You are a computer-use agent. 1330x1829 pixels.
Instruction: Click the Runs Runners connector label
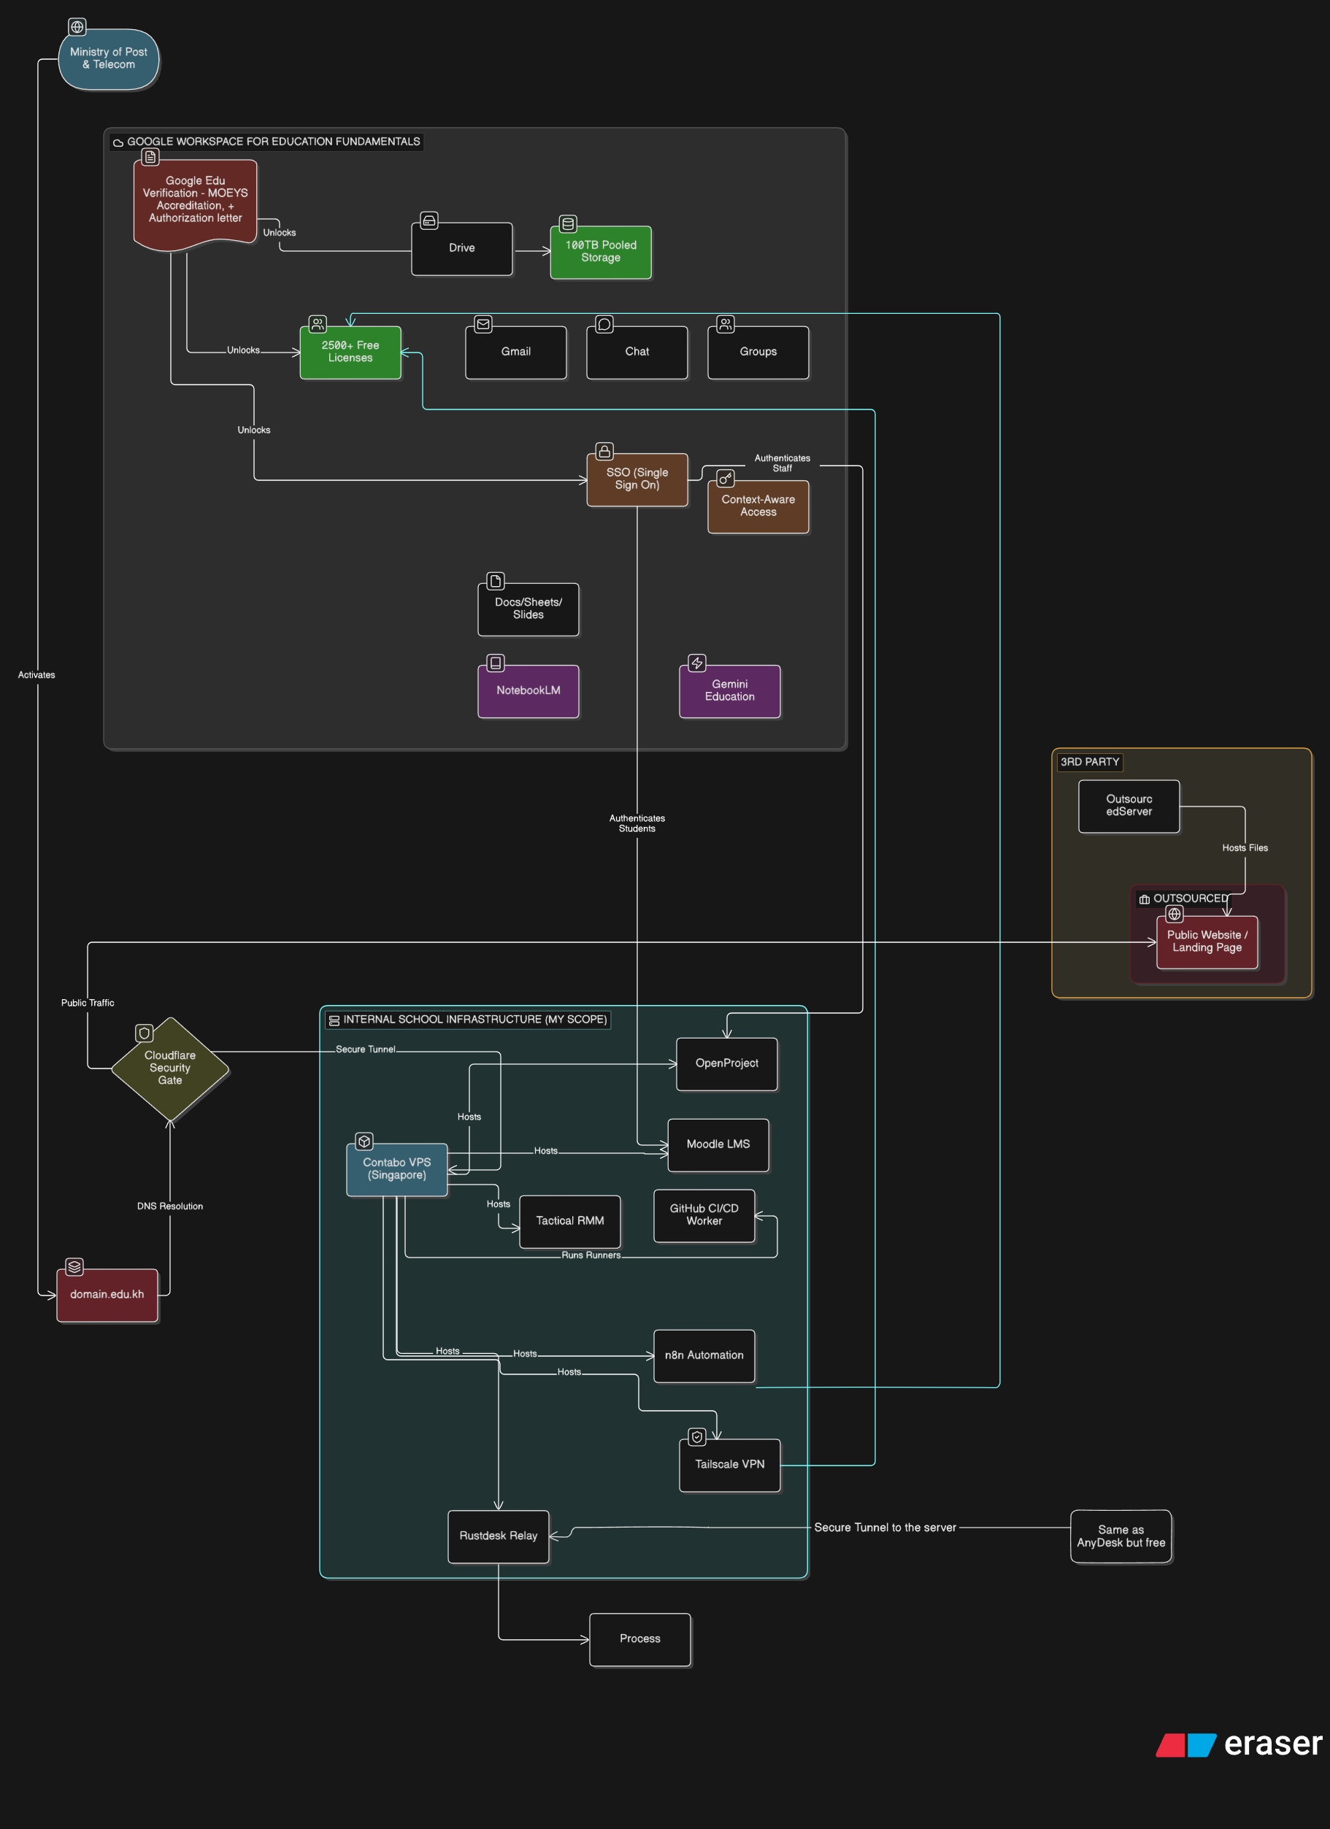(x=591, y=1255)
